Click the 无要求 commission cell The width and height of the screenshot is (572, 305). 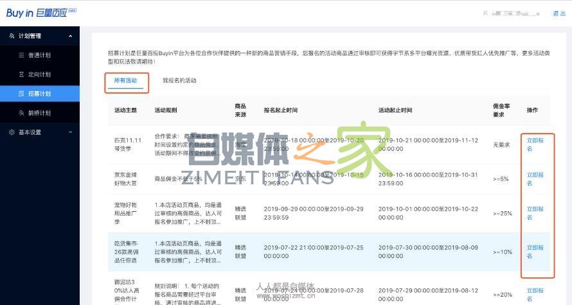tap(501, 144)
